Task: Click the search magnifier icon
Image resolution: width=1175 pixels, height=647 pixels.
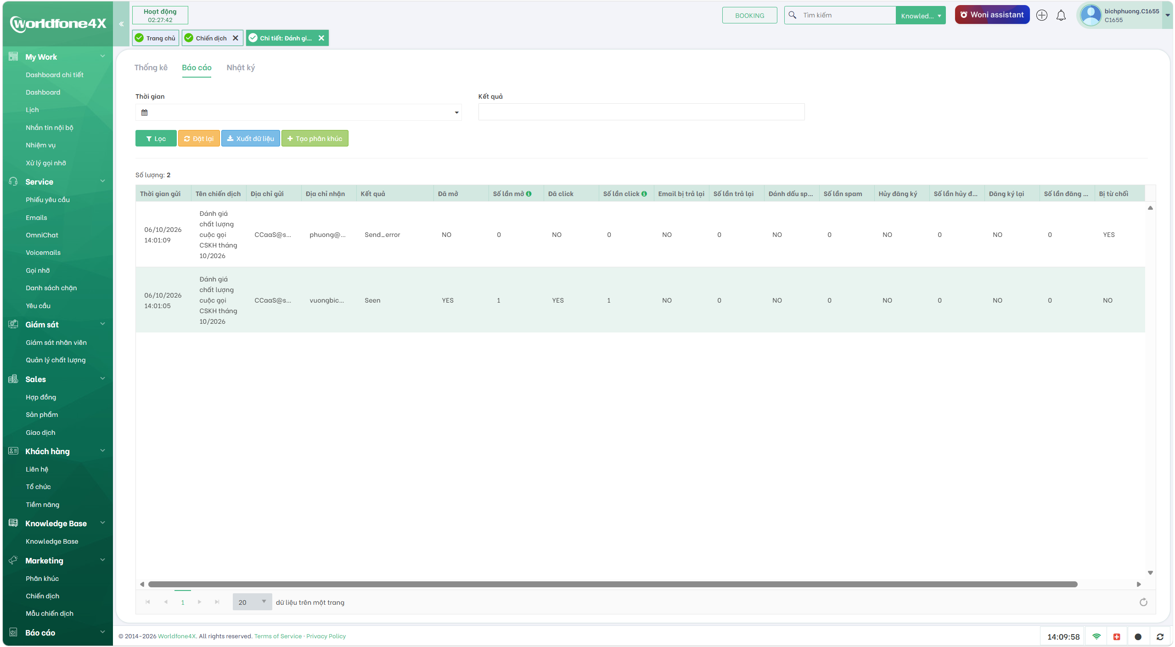Action: (x=793, y=15)
